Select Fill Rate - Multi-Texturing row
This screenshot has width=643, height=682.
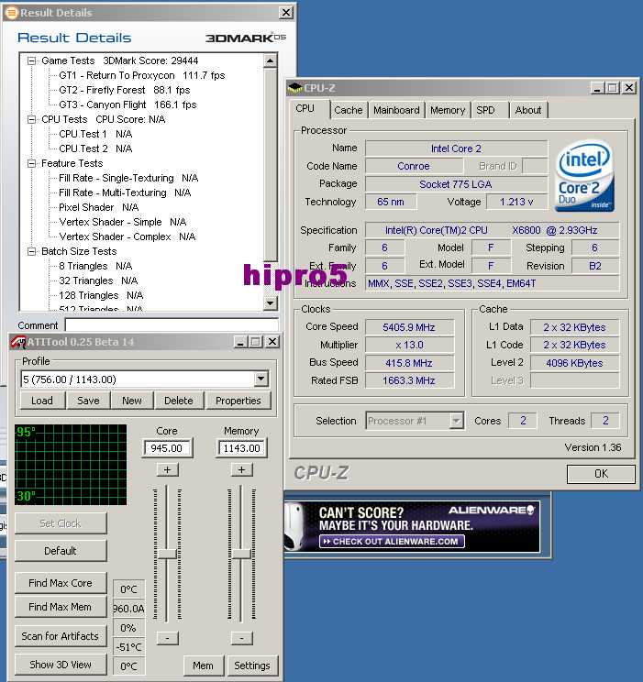coord(125,192)
